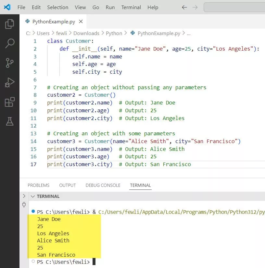Open the Selection menu
The width and height of the screenshot is (265, 268).
57,7
